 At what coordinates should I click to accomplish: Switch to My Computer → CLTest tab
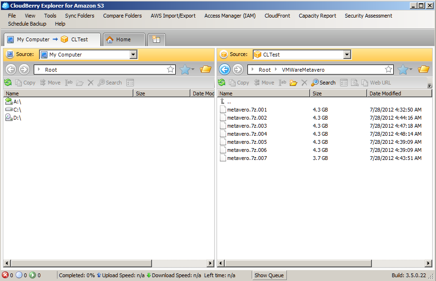click(52, 39)
